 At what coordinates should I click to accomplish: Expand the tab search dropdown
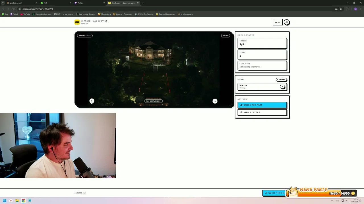click(x=3, y=3)
